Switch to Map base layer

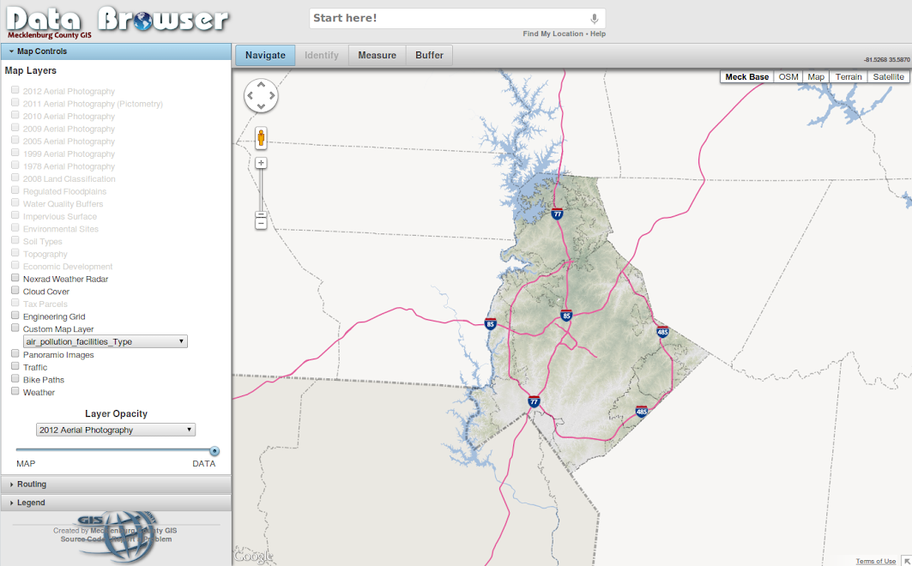click(x=816, y=76)
